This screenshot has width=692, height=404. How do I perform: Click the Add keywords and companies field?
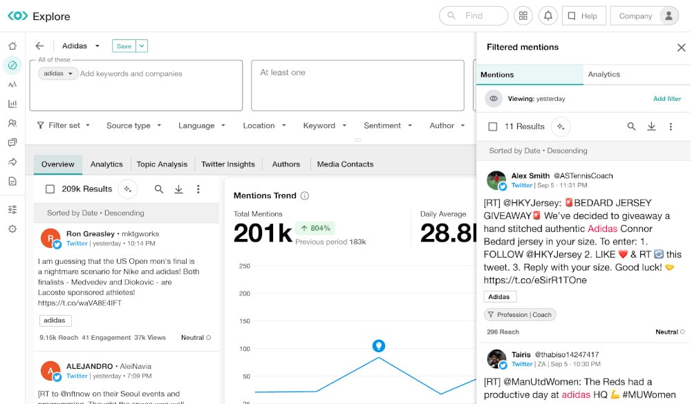pos(131,74)
